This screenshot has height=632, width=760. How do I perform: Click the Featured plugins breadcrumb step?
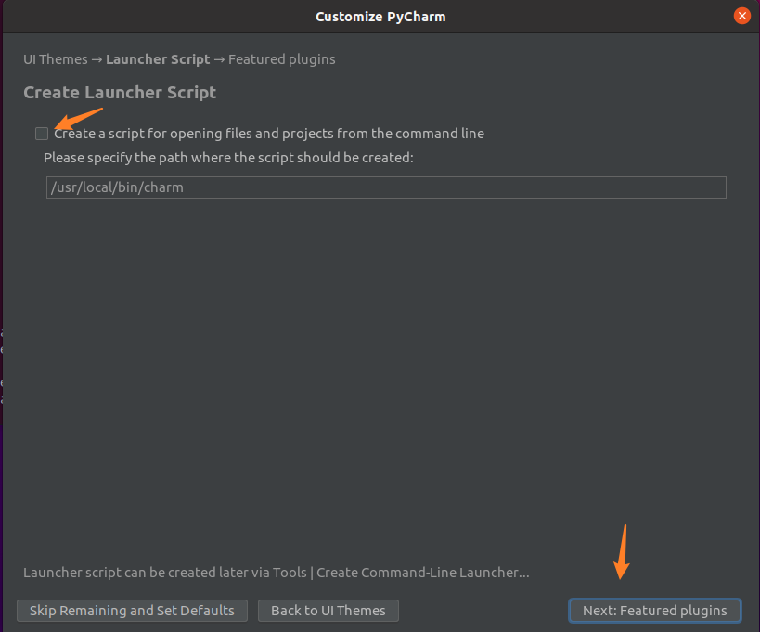281,59
